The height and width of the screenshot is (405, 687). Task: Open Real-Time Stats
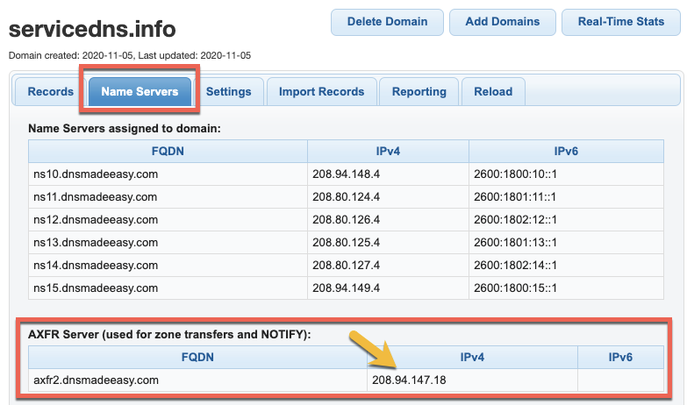point(621,22)
